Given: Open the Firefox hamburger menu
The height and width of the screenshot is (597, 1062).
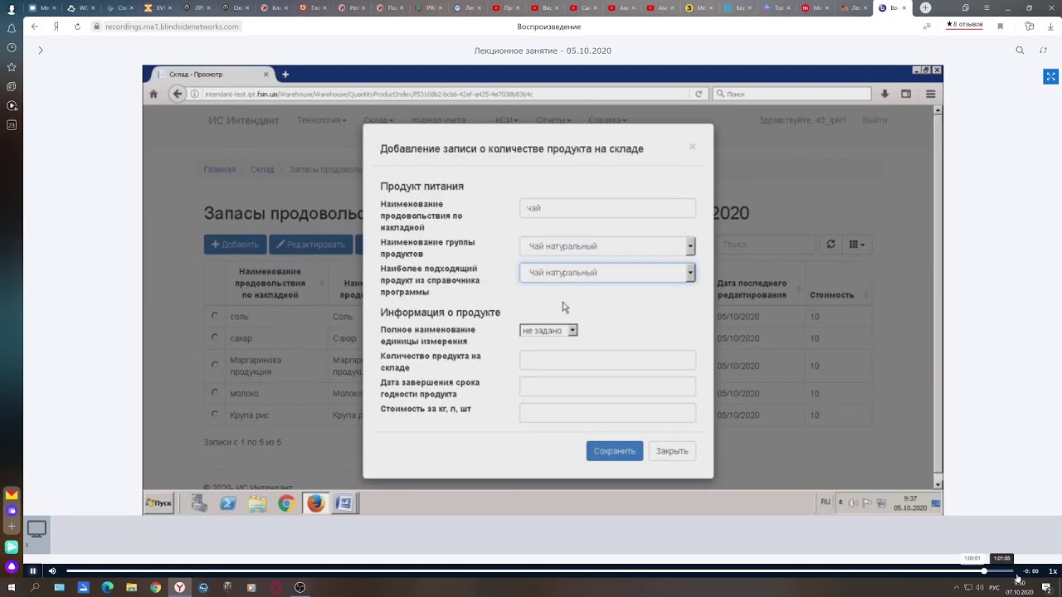Looking at the screenshot, I should click(x=930, y=94).
